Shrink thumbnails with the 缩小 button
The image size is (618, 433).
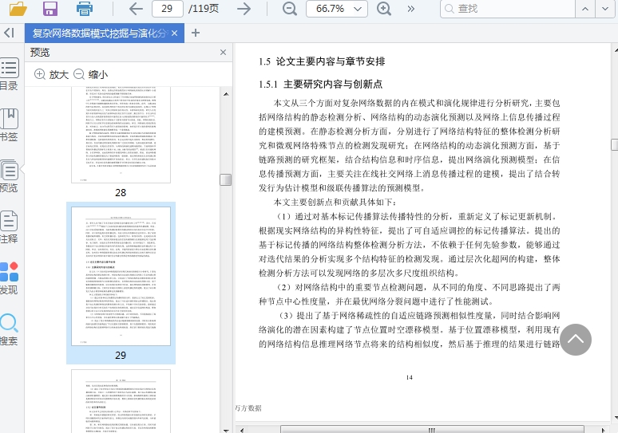click(x=91, y=74)
